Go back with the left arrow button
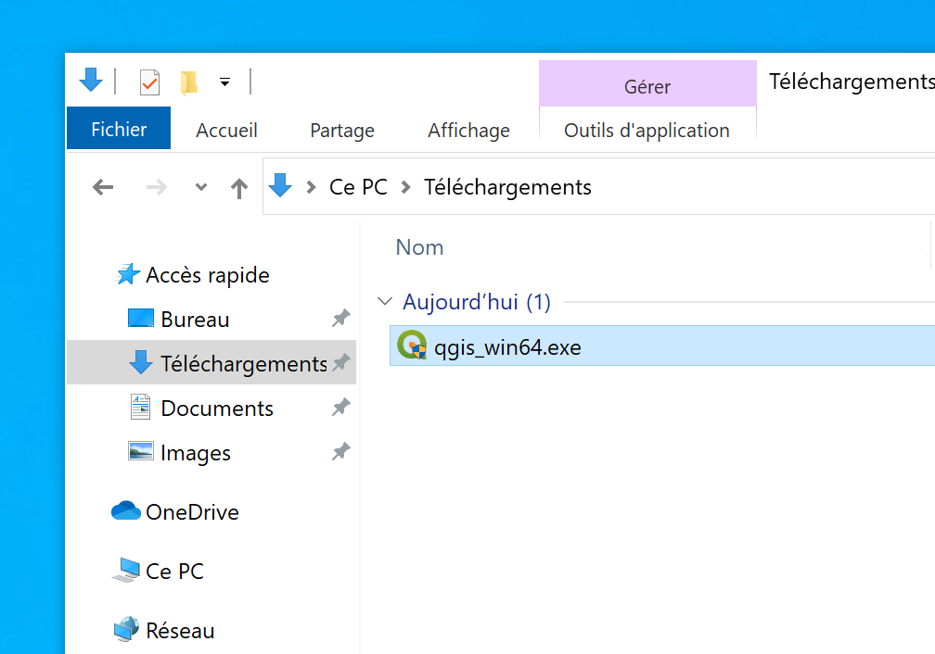935x654 pixels. [103, 188]
